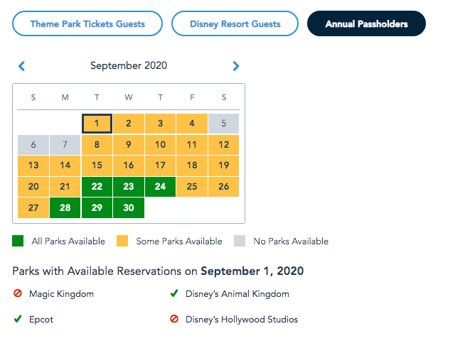470x341 pixels.
Task: Click unavailable icon beside Hollywood Studios
Action: tap(174, 319)
